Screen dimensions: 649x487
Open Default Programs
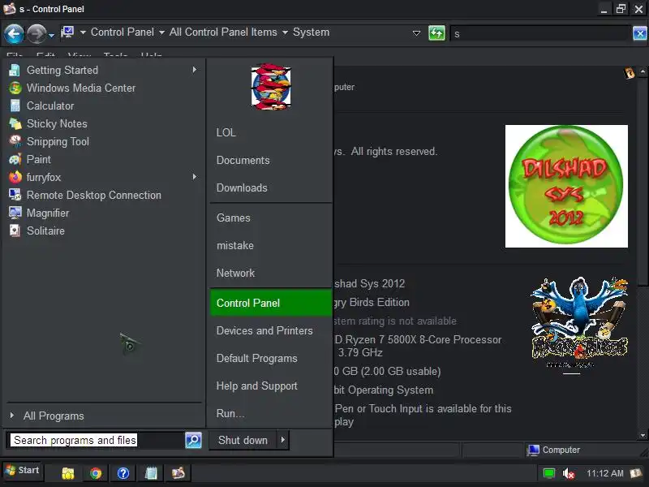pos(271,358)
